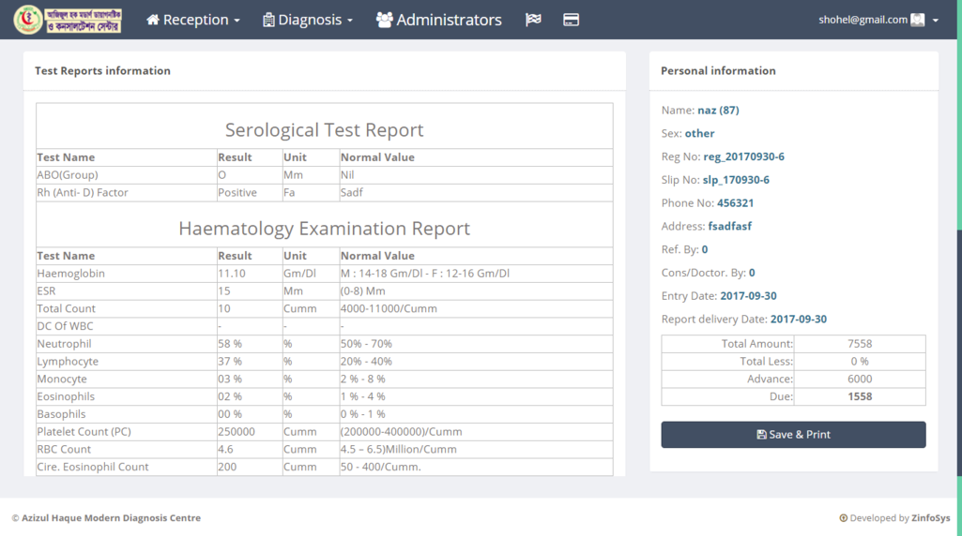
Task: Open the credit card icon in navbar
Action: [x=571, y=20]
